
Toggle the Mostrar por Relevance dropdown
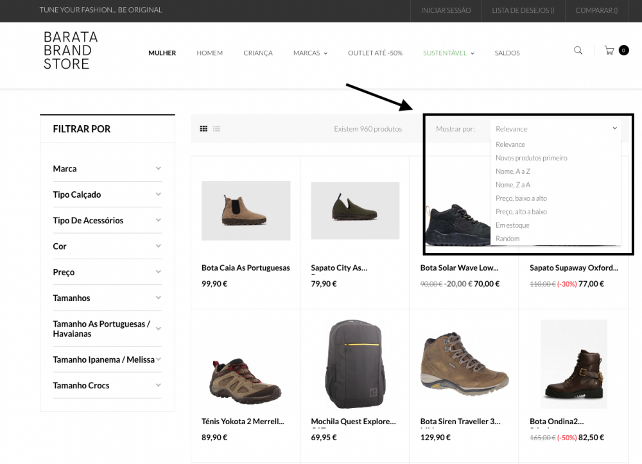click(x=556, y=129)
